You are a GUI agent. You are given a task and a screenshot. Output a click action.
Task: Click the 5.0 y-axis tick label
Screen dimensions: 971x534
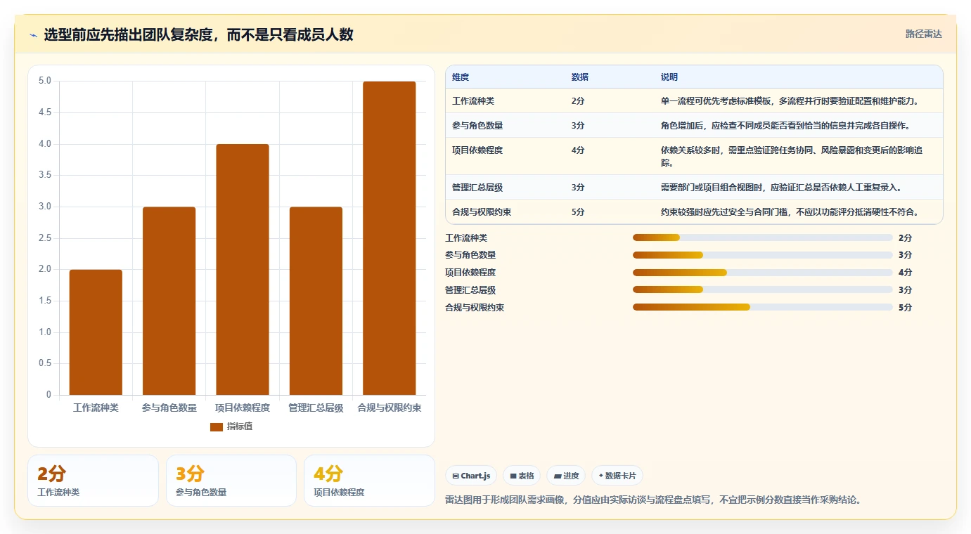pyautogui.click(x=44, y=81)
